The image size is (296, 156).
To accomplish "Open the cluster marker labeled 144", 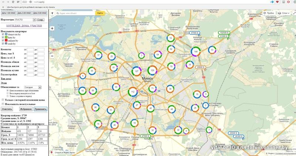I will (x=196, y=51).
